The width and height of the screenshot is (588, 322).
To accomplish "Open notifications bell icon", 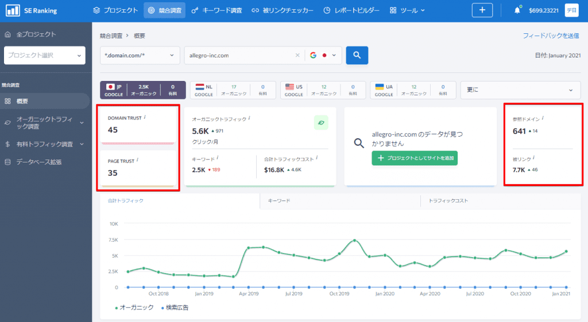I will click(517, 10).
